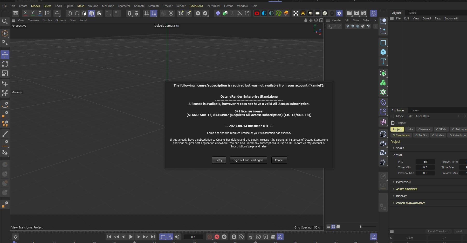Select the Points mode icon
The height and width of the screenshot is (243, 467).
pos(70,13)
